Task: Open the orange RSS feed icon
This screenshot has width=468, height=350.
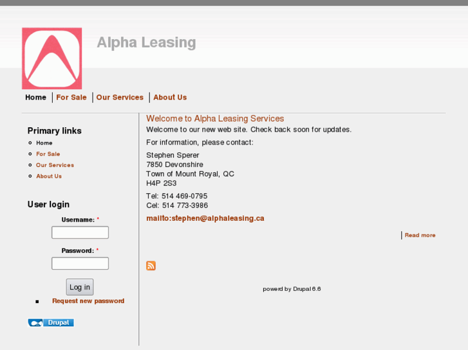Action: 151,266
